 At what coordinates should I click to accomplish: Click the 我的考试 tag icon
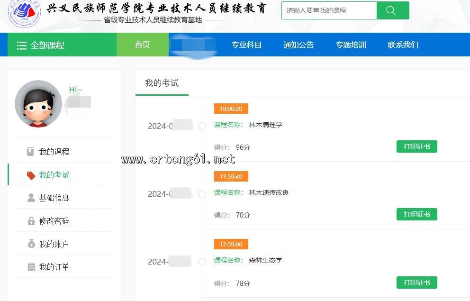click(x=31, y=175)
